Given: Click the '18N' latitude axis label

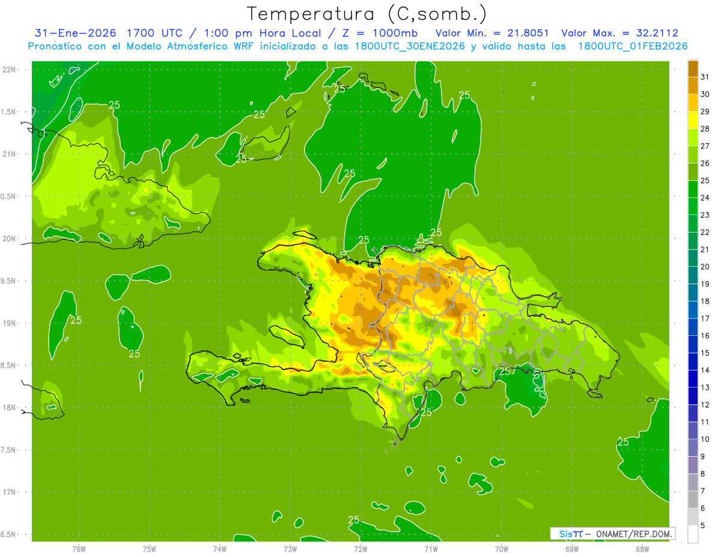Looking at the screenshot, I should 9,407.
